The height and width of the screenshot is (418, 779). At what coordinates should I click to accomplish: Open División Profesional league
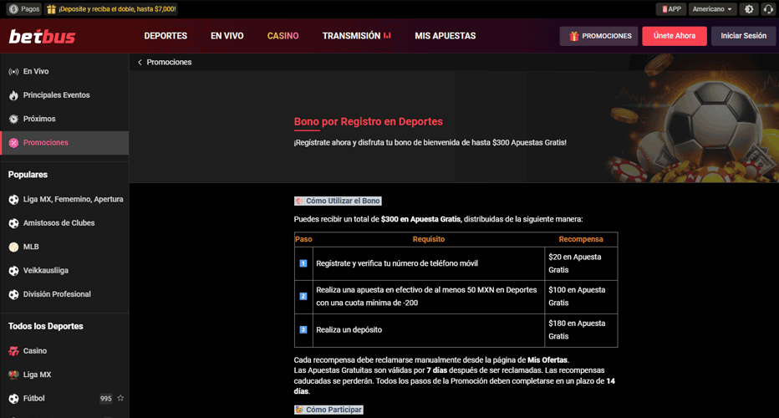click(64, 294)
